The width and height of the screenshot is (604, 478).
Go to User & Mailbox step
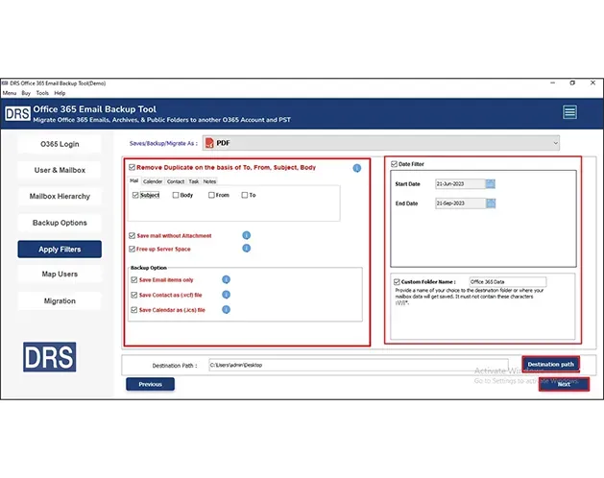[x=60, y=170]
